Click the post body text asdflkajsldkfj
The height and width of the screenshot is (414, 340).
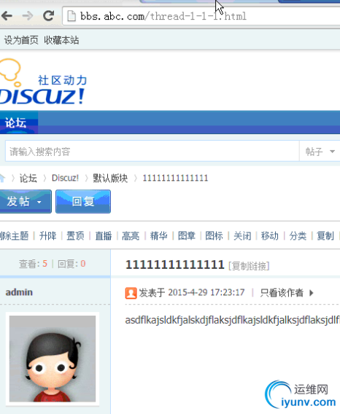point(233,320)
